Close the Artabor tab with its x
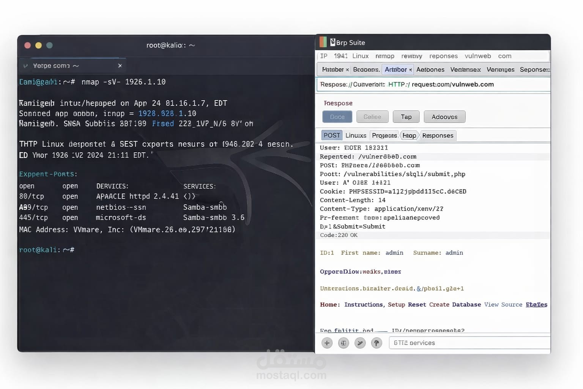 (410, 70)
